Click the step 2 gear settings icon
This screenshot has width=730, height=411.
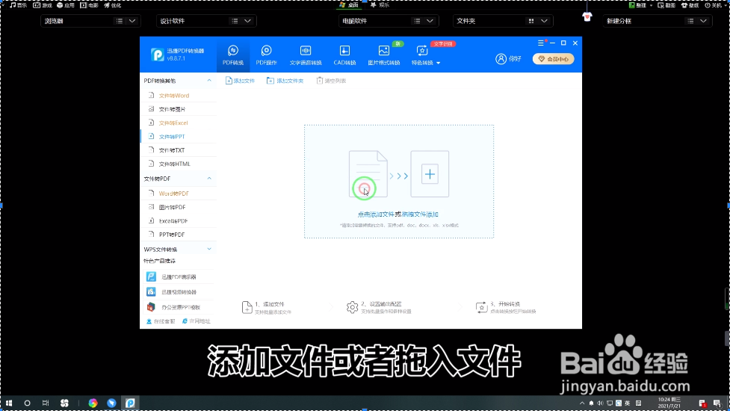coord(353,307)
